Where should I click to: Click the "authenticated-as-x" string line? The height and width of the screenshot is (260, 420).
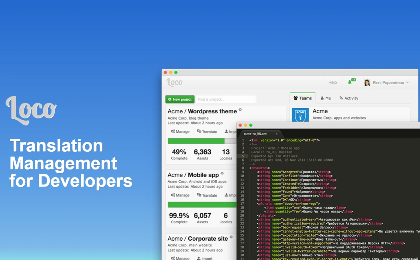tap(314, 220)
